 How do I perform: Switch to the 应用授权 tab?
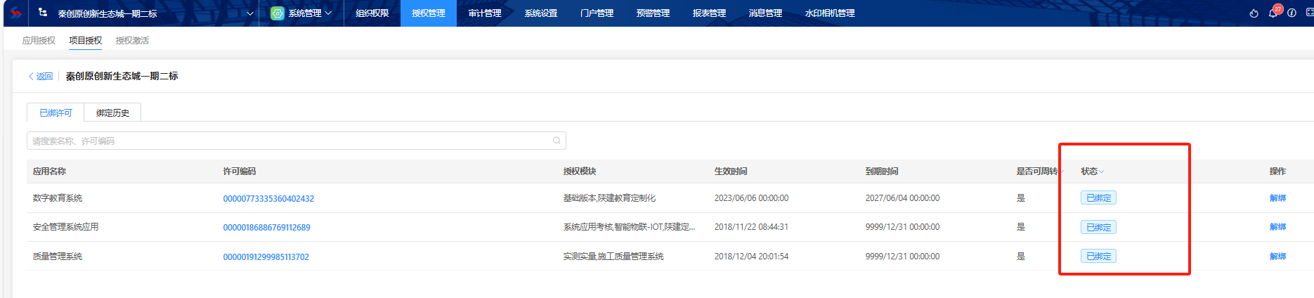(x=39, y=41)
